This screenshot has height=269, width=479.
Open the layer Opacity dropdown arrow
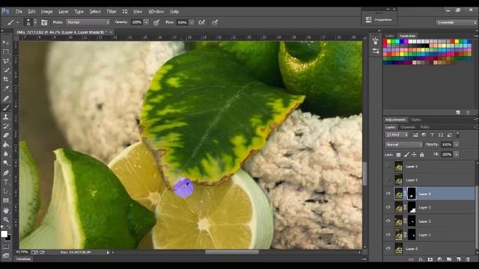click(457, 144)
